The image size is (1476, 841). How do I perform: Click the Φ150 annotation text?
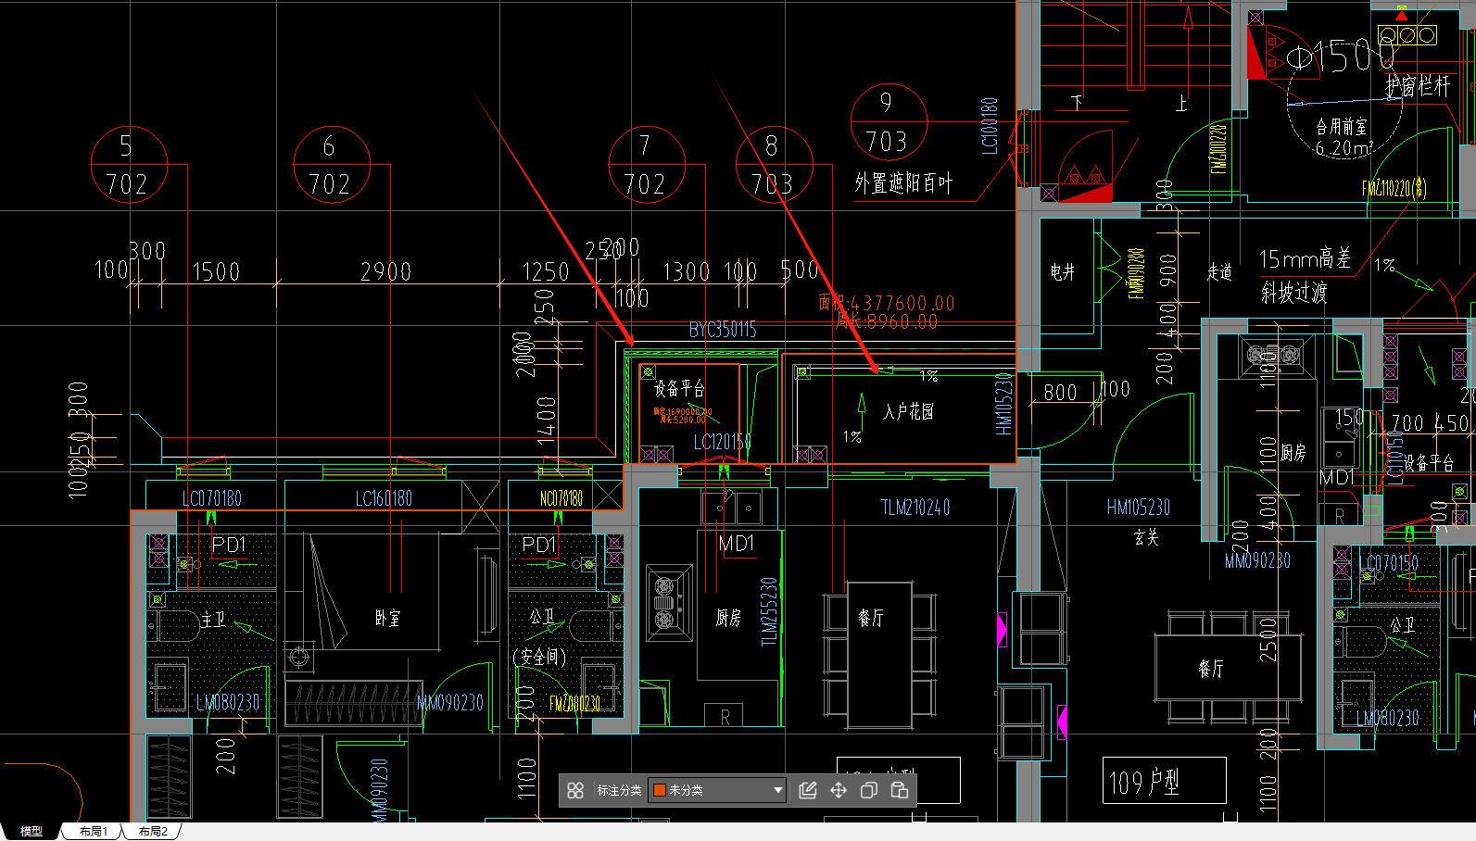pyautogui.click(x=1341, y=56)
